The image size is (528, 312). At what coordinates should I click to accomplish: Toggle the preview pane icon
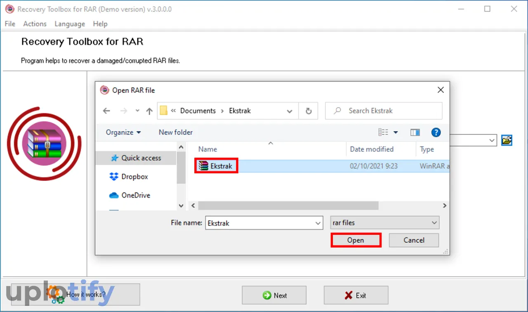tap(415, 132)
